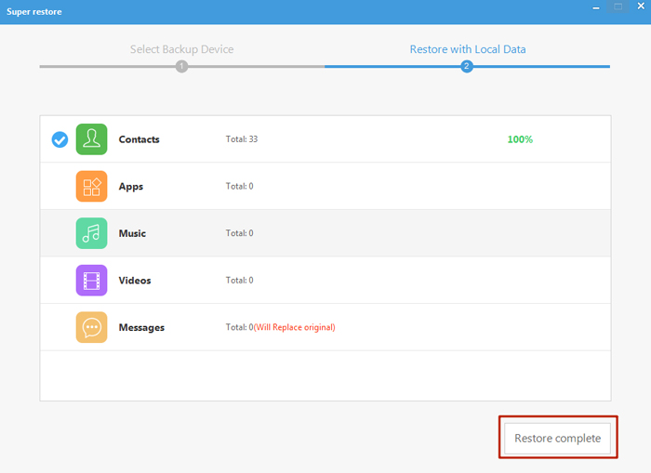Click 'Total: 33' in Contacts row
651x473 pixels.
point(242,139)
